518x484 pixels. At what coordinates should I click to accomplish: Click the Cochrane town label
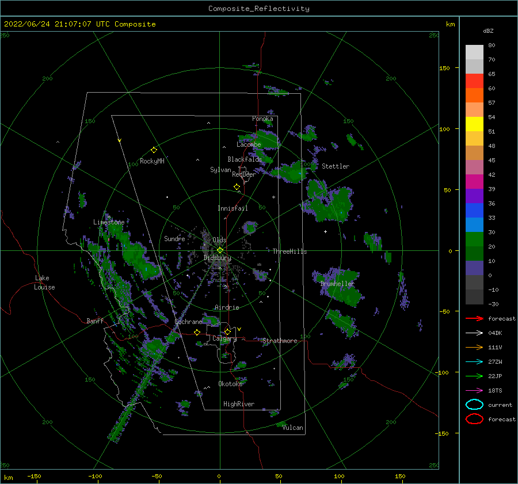[x=188, y=322]
